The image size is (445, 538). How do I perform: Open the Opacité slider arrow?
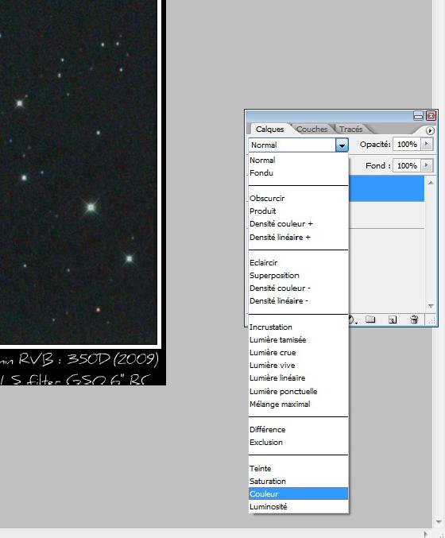[x=427, y=144]
